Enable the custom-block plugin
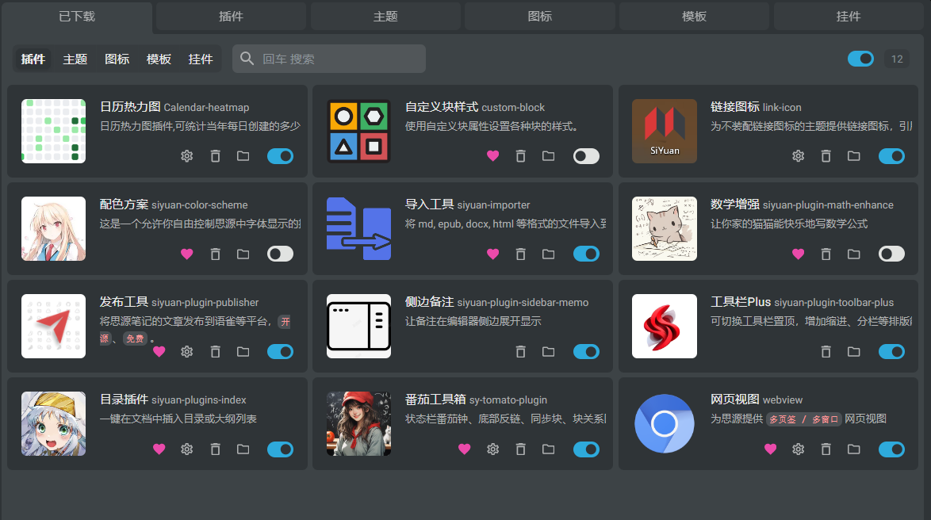931x520 pixels. 586,156
